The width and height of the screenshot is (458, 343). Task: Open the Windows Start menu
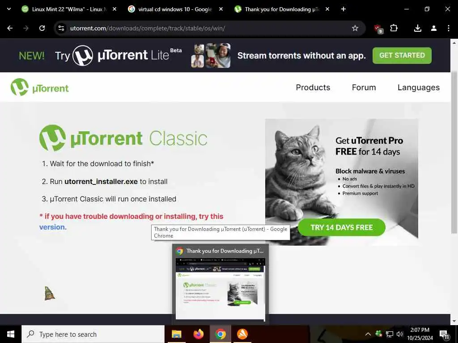click(11, 334)
